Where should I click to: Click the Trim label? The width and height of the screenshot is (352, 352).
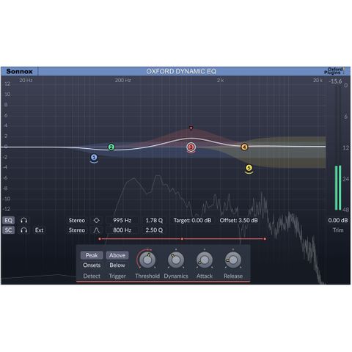(338, 230)
